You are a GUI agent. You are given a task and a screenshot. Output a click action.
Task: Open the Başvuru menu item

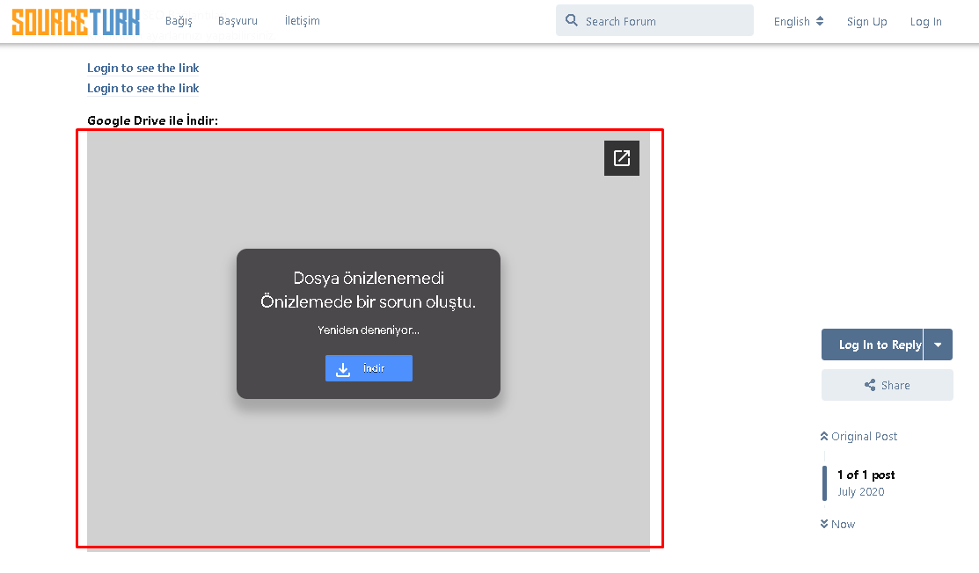(x=237, y=20)
